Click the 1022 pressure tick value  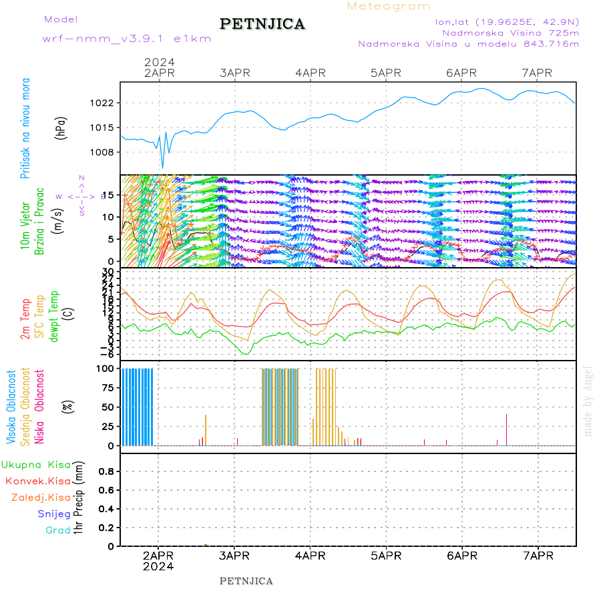click(102, 103)
